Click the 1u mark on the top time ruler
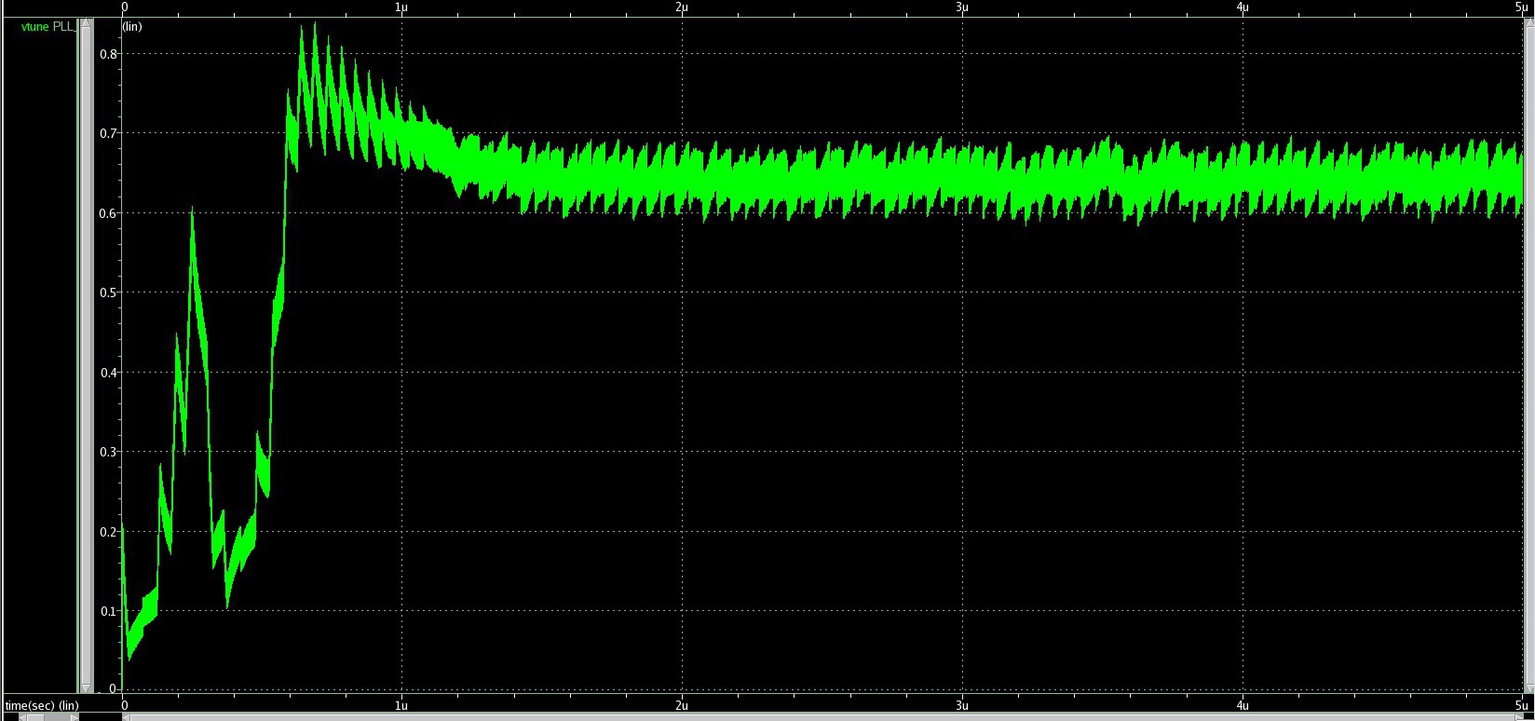 coord(401,7)
